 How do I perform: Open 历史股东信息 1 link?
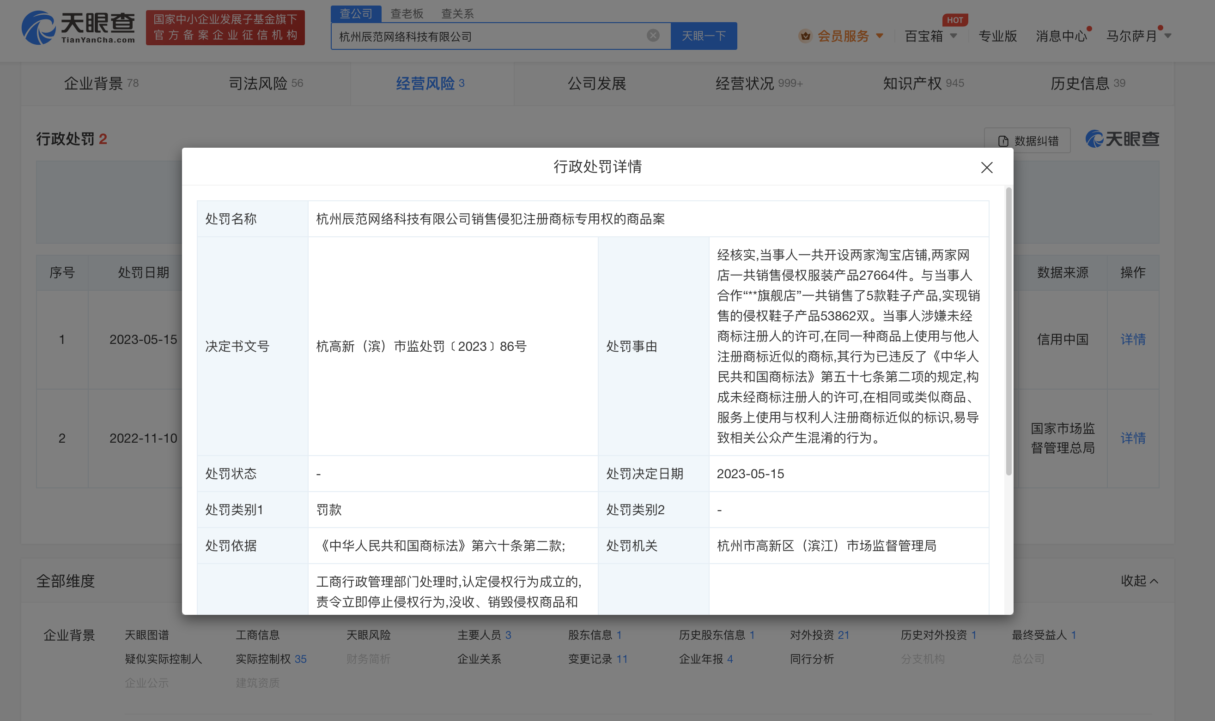point(716,635)
